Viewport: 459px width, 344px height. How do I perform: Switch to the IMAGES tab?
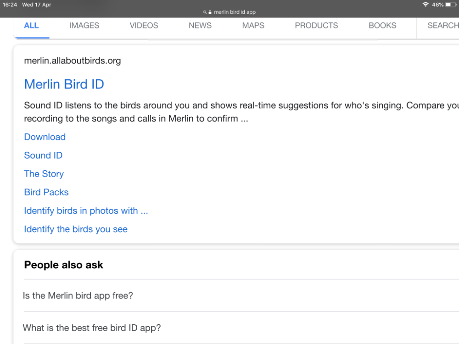pos(84,25)
